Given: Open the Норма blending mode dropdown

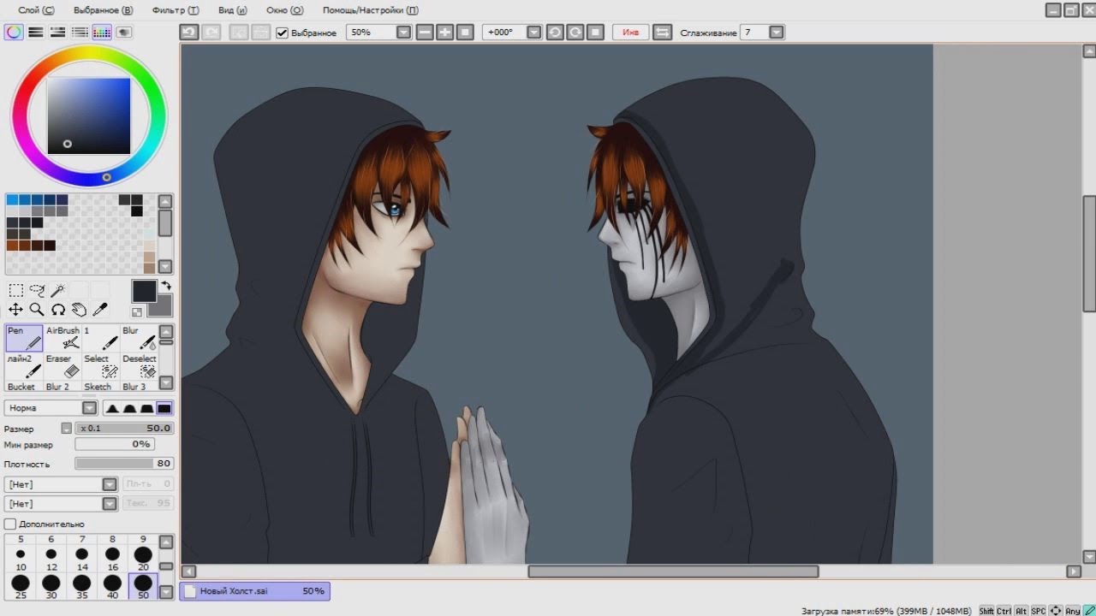Looking at the screenshot, I should coord(90,408).
